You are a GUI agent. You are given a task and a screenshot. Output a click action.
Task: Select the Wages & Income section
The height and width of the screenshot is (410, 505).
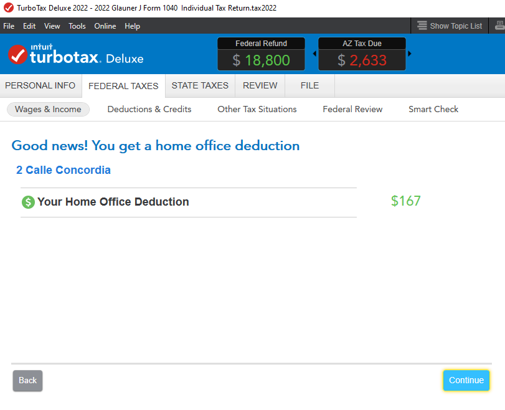(48, 109)
